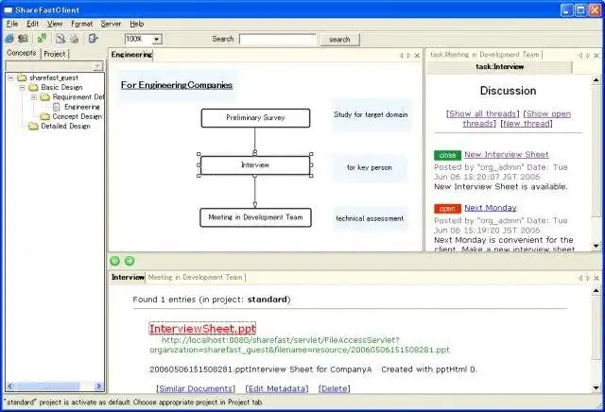Click the Edit Metadata link
This screenshot has height=412, width=605.
click(x=277, y=388)
